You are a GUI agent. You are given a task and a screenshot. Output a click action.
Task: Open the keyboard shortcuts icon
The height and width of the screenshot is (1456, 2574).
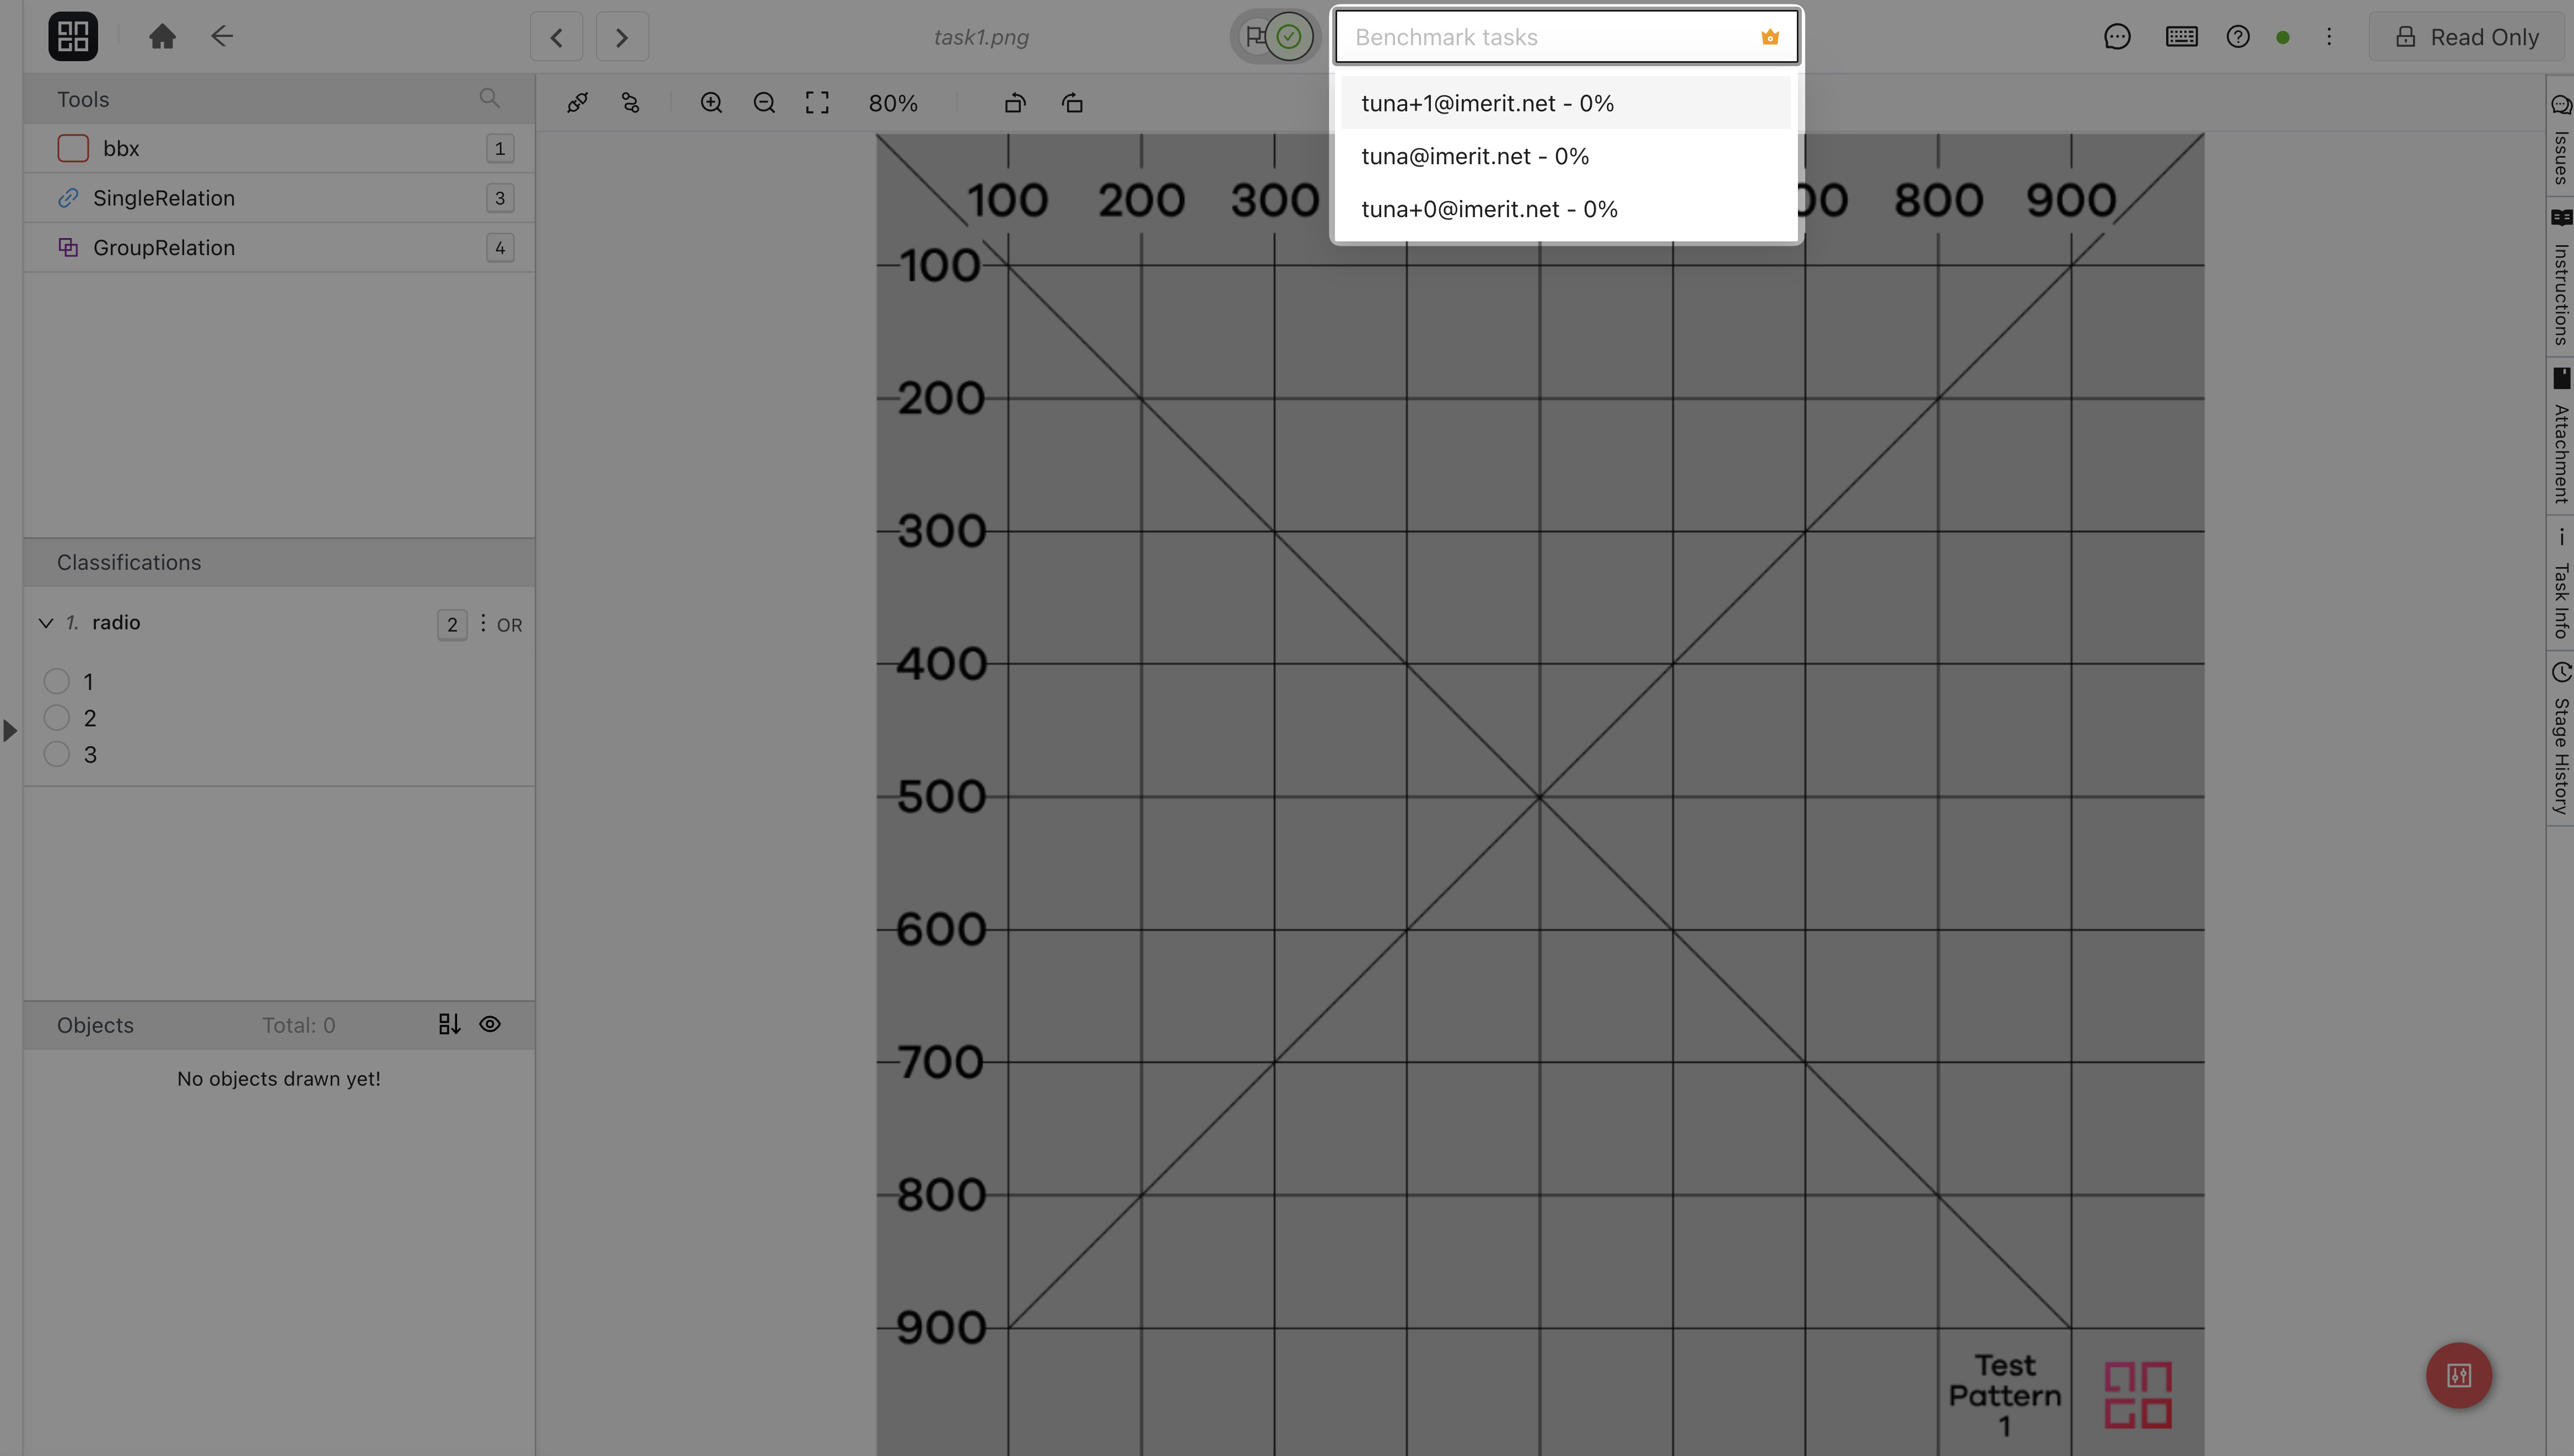(x=2181, y=37)
